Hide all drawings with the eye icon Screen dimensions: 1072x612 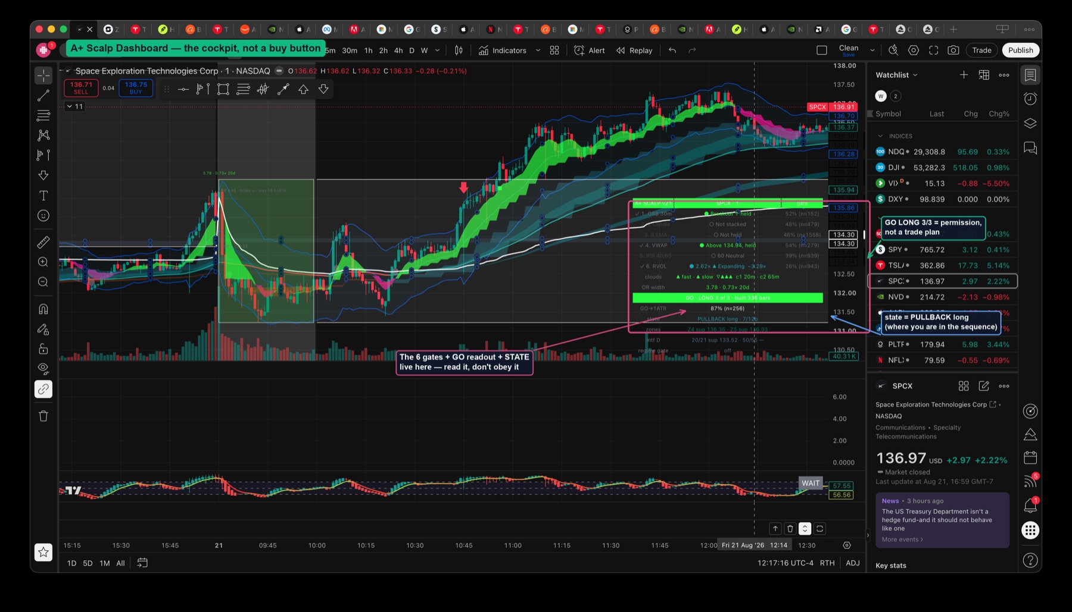point(43,369)
